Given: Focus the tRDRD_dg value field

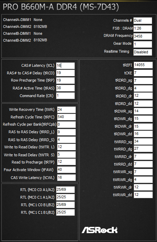Looking at the screenshot, I should tap(143, 88).
